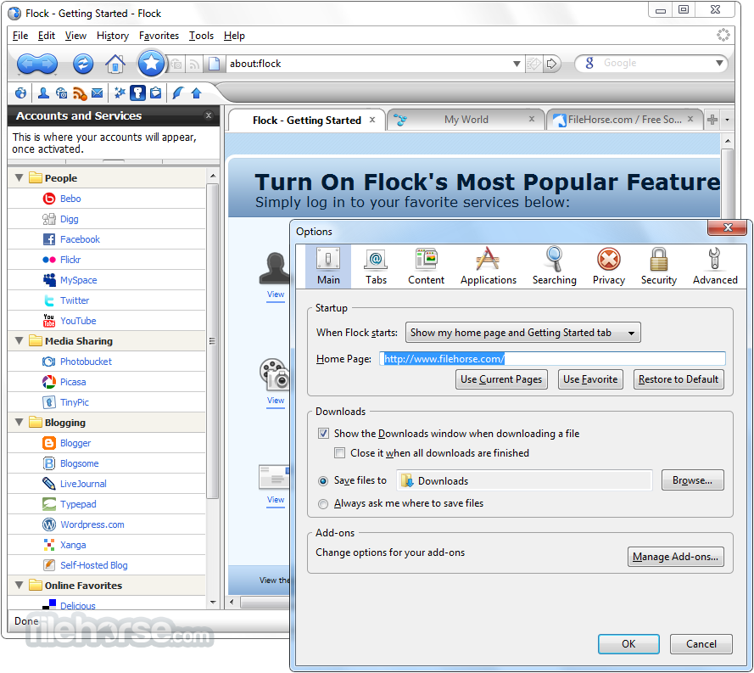This screenshot has height=673, width=754.
Task: Open the RSS feeds icon in the toolbar
Action: (x=80, y=93)
